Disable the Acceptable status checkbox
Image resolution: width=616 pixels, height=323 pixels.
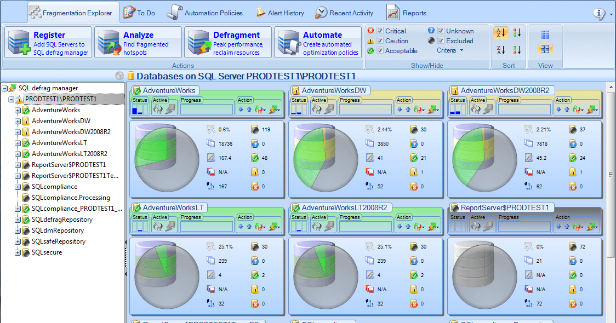(x=380, y=51)
